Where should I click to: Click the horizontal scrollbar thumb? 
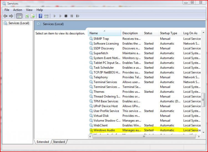point(144,136)
